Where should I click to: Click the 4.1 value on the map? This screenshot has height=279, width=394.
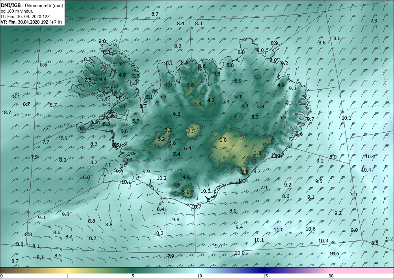238,117
